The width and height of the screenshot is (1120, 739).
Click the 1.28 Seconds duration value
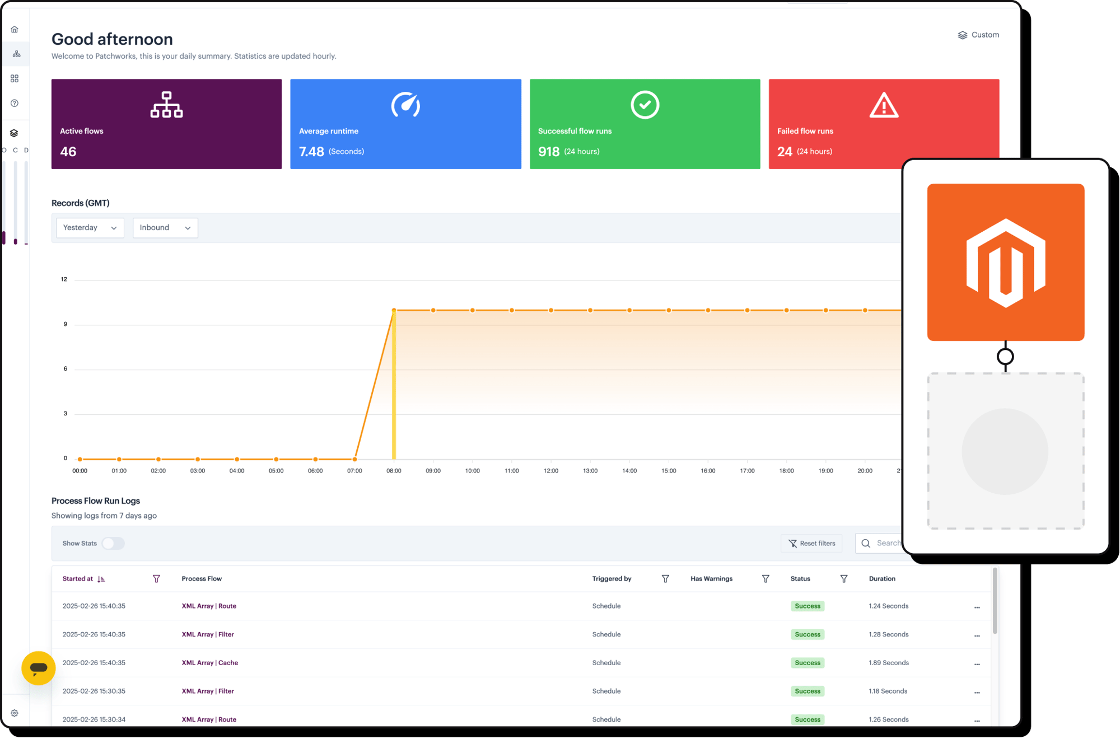tap(889, 635)
